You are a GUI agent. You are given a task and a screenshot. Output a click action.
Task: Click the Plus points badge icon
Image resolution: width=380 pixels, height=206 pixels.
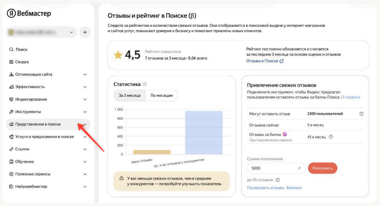coord(285,134)
